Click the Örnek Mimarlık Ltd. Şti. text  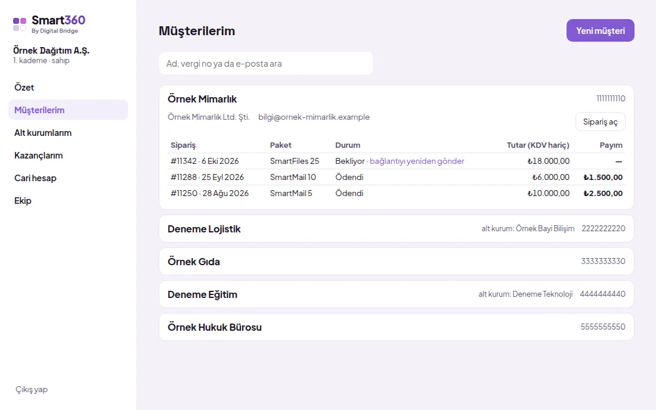point(208,117)
